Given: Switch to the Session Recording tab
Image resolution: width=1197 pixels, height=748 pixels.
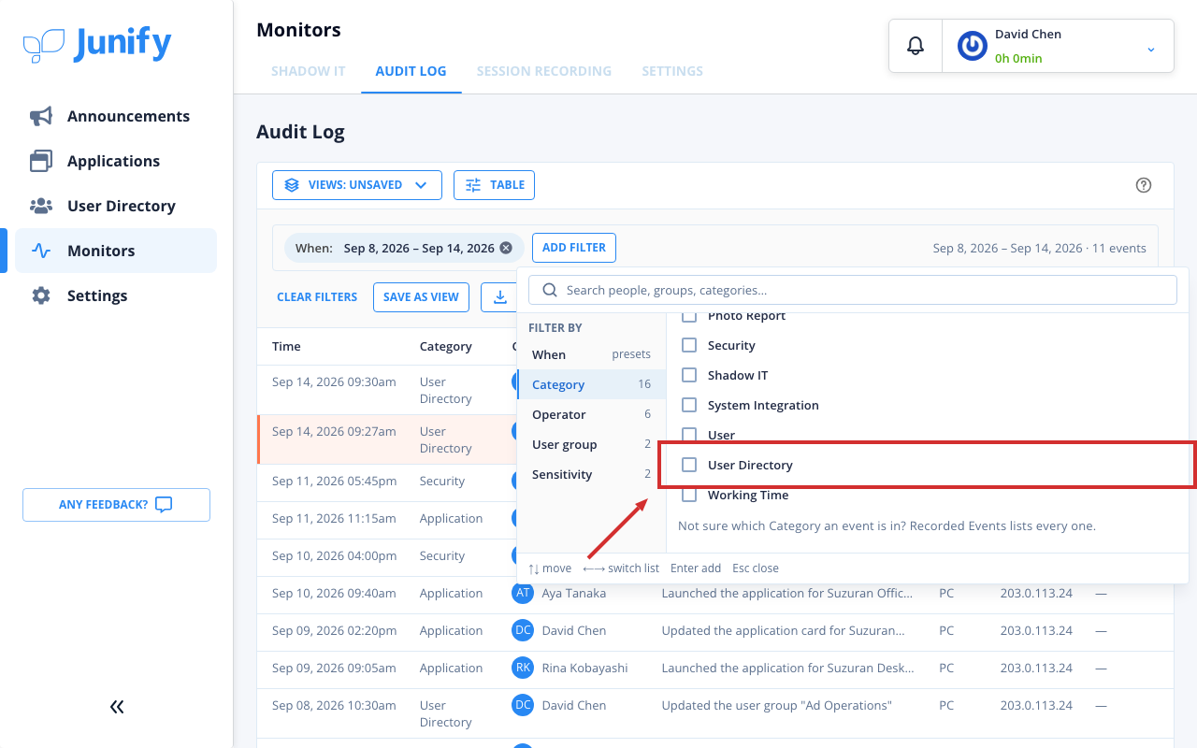Looking at the screenshot, I should (x=544, y=71).
